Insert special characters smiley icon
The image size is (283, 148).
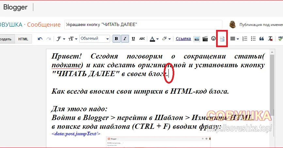pyautogui.click(x=213, y=38)
